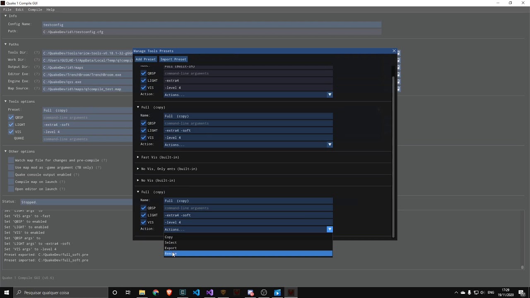Expand the Fast Vis (built-in) preset
Screen dimensions: 530x298
tap(138, 157)
